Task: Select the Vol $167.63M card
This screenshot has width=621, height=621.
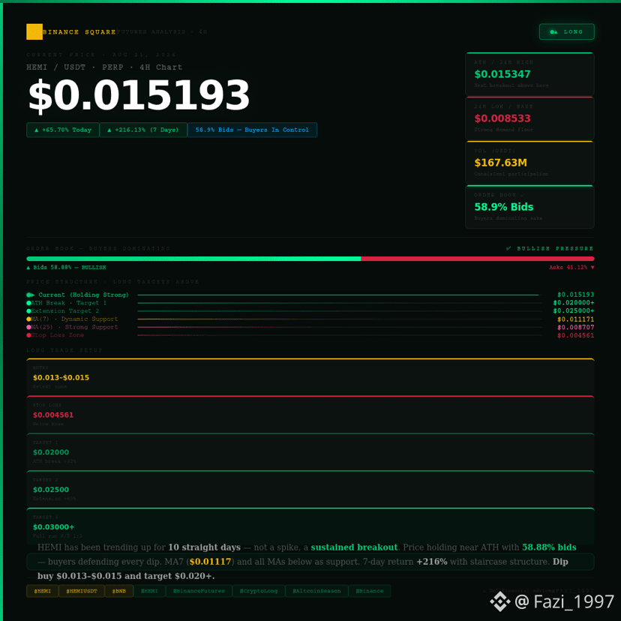Action: click(x=530, y=163)
